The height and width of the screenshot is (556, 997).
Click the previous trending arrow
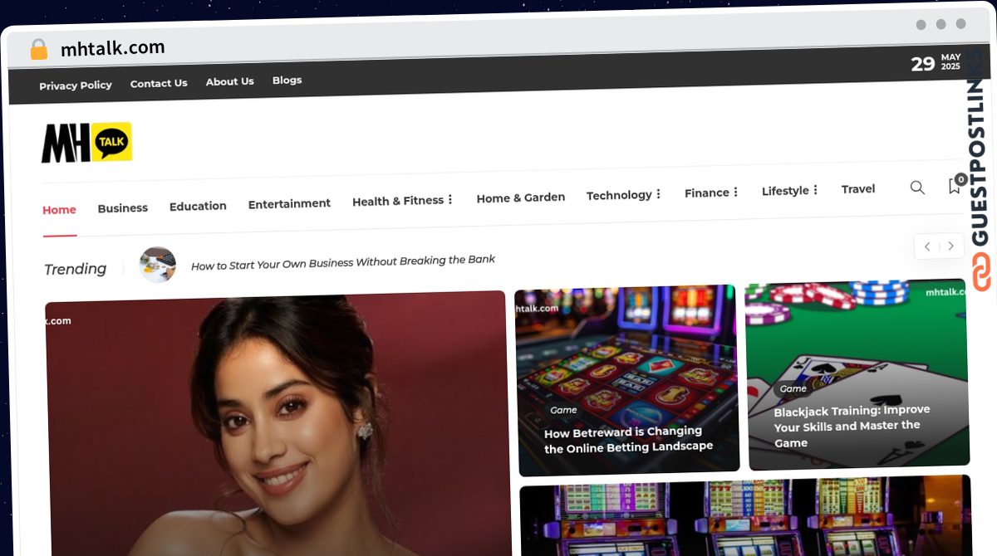pos(927,246)
